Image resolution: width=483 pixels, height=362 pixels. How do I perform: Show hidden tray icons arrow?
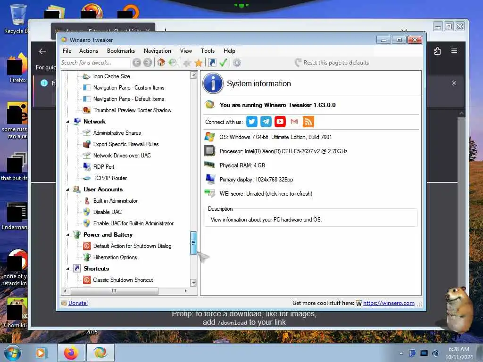(401, 353)
